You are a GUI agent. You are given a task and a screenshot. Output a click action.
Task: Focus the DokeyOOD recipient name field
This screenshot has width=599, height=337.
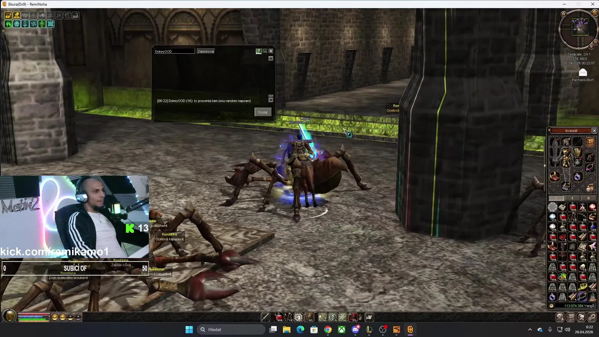click(x=174, y=51)
